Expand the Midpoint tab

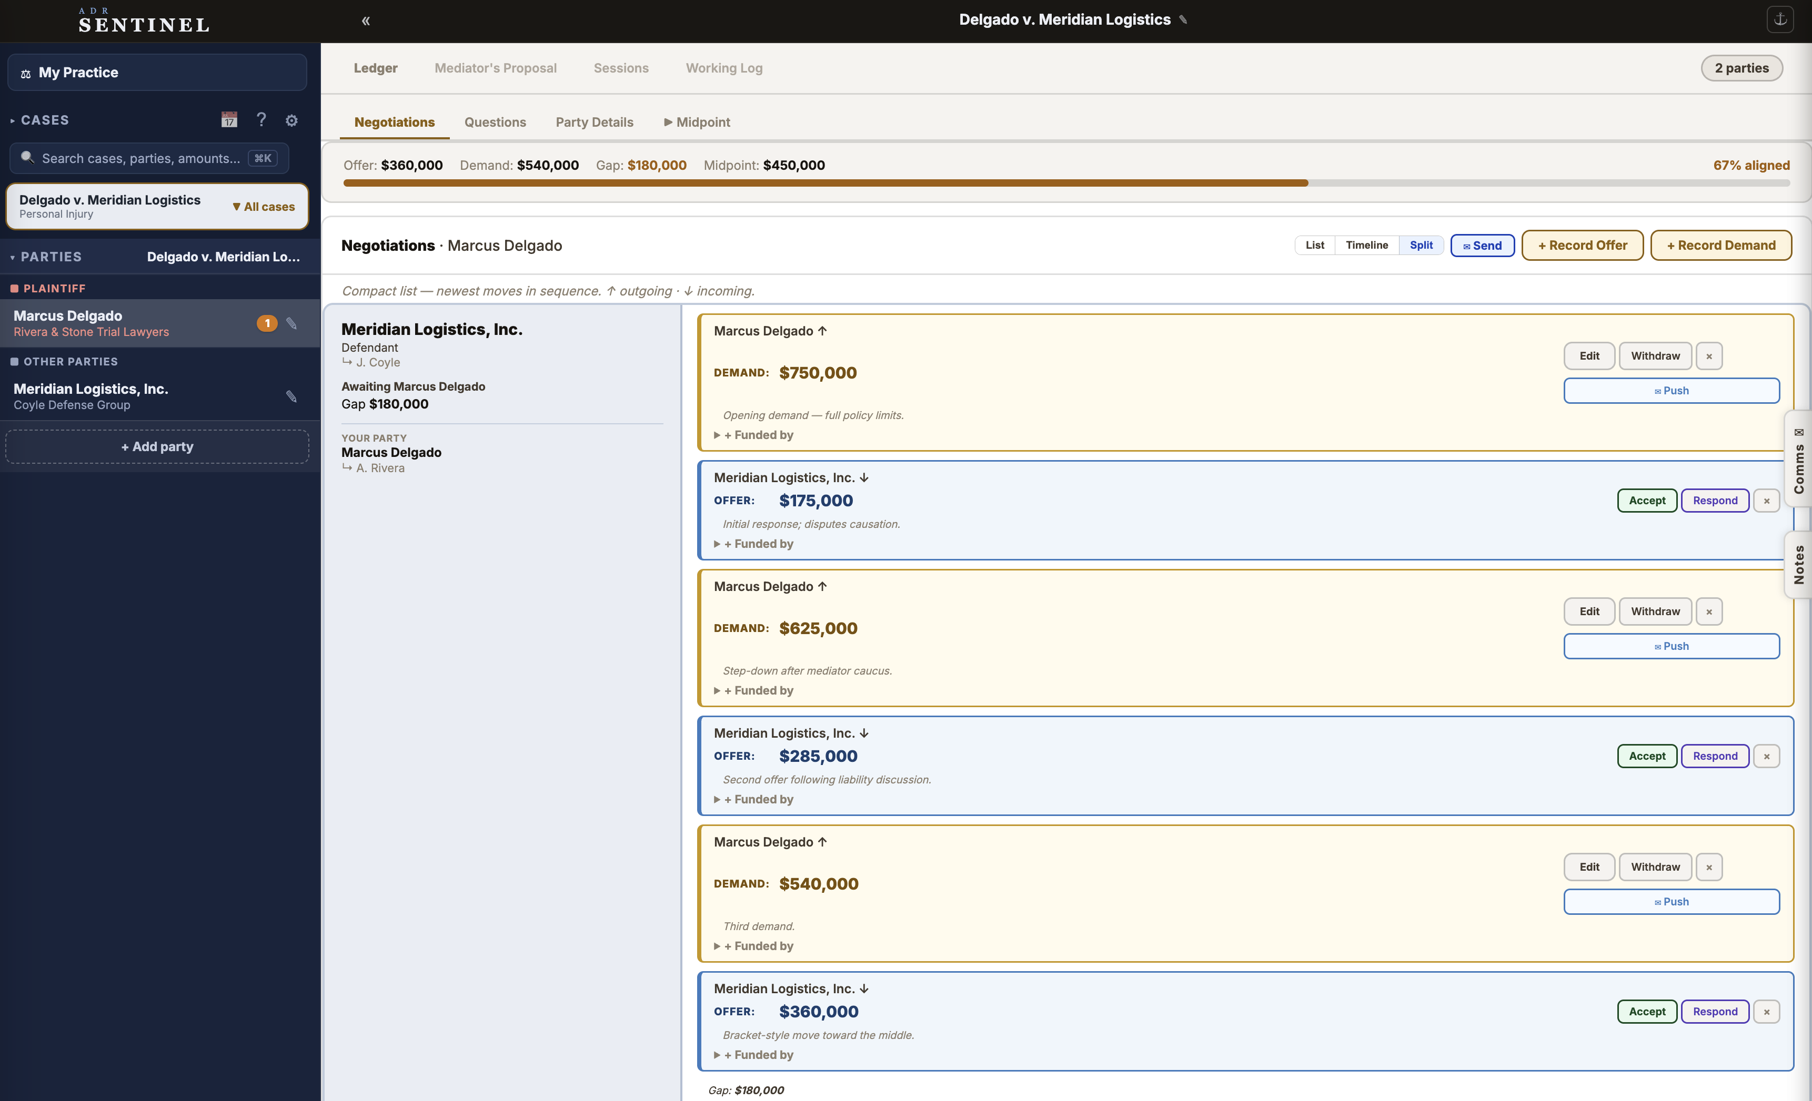[697, 122]
